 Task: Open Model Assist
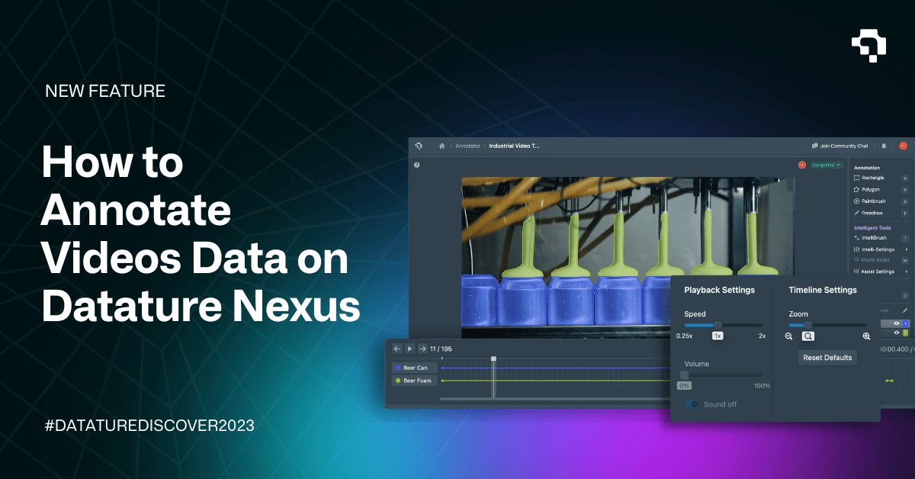[874, 259]
